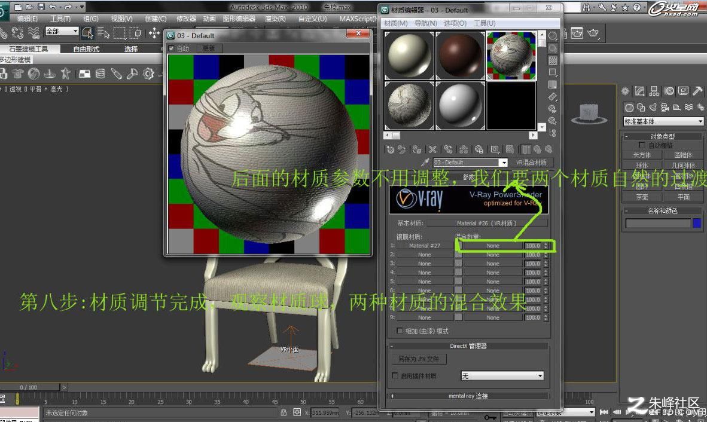Open the 渲染(R) menu in main window
The image size is (707, 422).
[275, 19]
